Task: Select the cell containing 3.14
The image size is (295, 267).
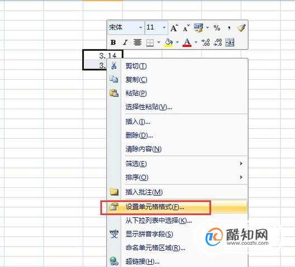Action: point(103,55)
